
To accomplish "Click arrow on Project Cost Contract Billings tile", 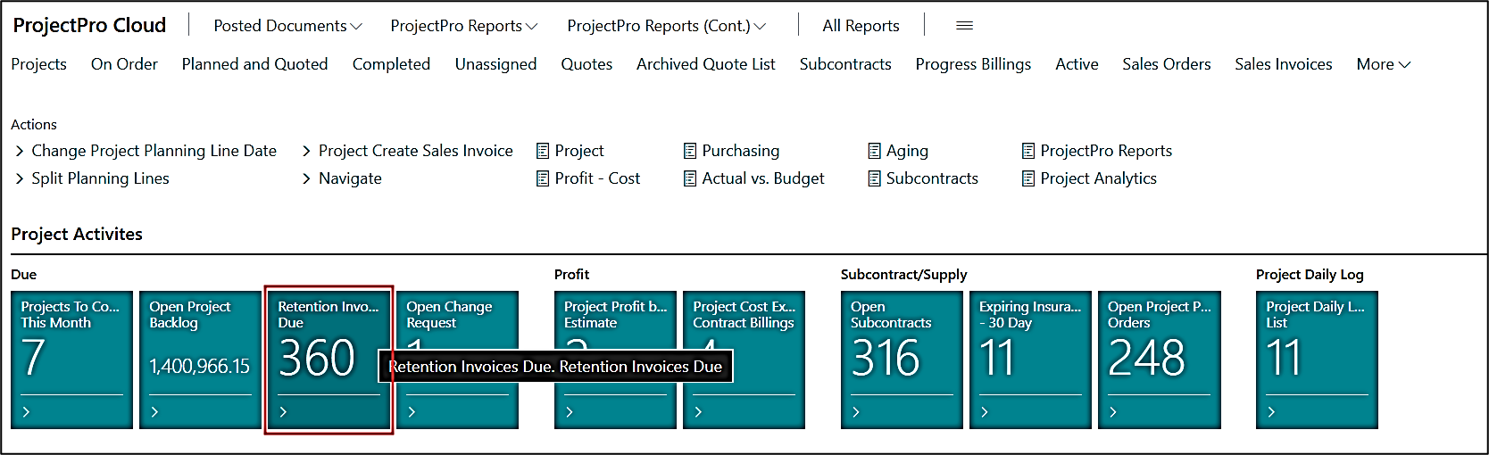I will (699, 412).
